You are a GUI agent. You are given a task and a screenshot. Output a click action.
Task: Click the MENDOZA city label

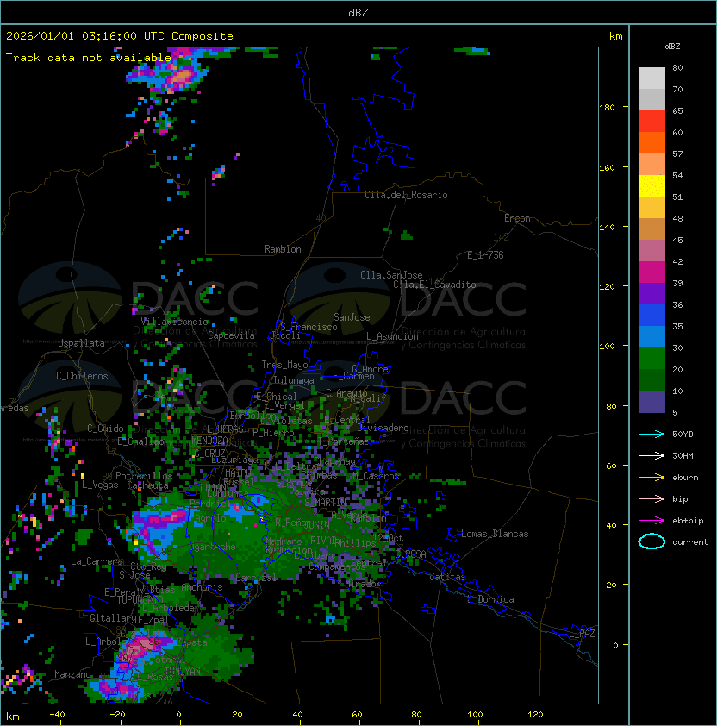click(209, 441)
